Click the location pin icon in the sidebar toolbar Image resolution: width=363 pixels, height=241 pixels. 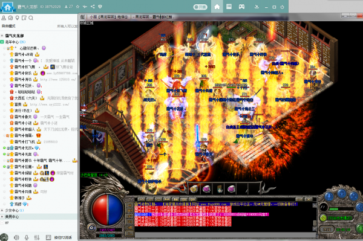tap(17, 18)
